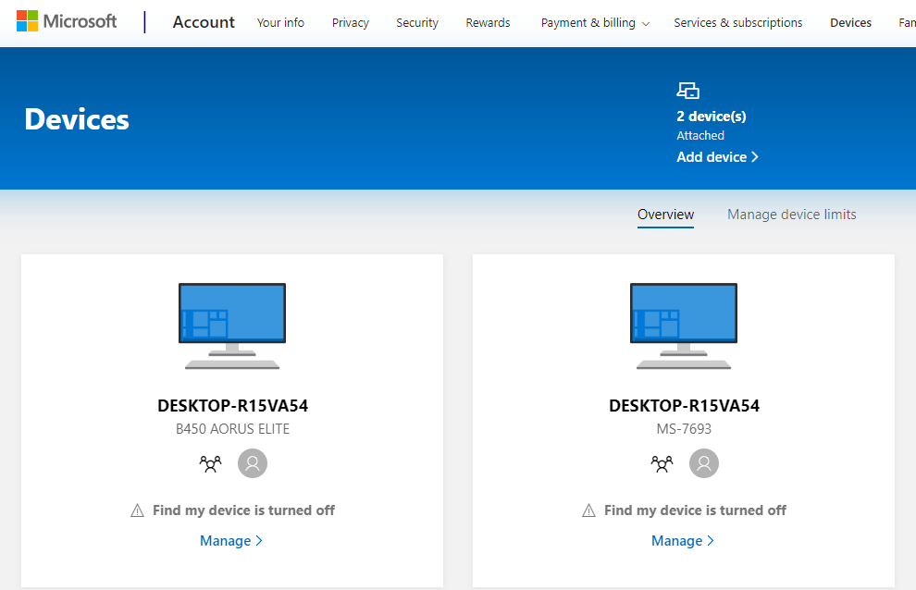Image resolution: width=916 pixels, height=590 pixels.
Task: Click user avatar on MS-7693 card
Action: click(704, 463)
